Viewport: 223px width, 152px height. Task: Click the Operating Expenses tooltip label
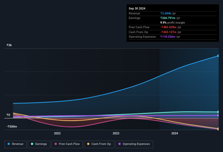tap(142, 37)
